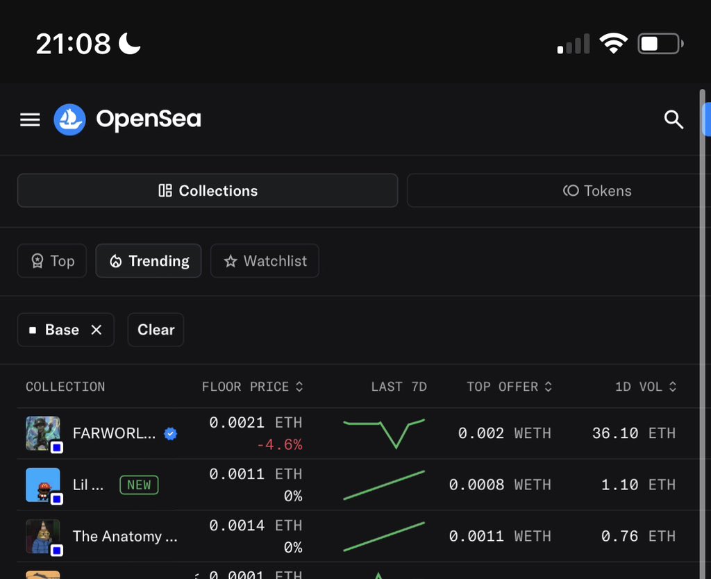The height and width of the screenshot is (579, 711).
Task: Click the Trending flame icon
Action: (x=117, y=261)
